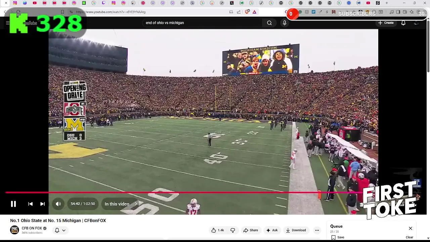Open the site settings icon before the URL
This screenshot has width=430, height=242.
pos(71,12)
